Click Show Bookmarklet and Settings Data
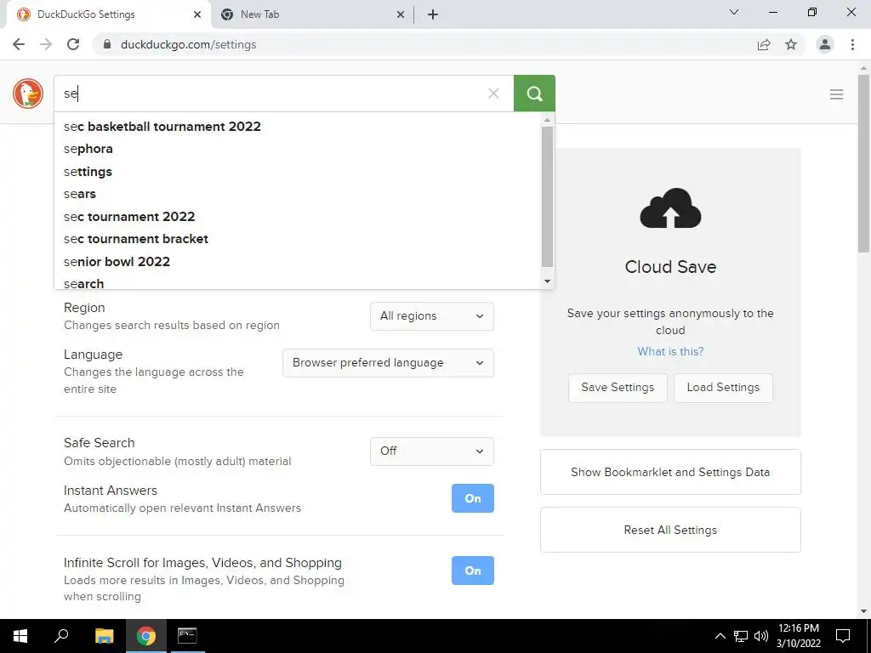Viewport: 871px width, 653px height. point(670,472)
